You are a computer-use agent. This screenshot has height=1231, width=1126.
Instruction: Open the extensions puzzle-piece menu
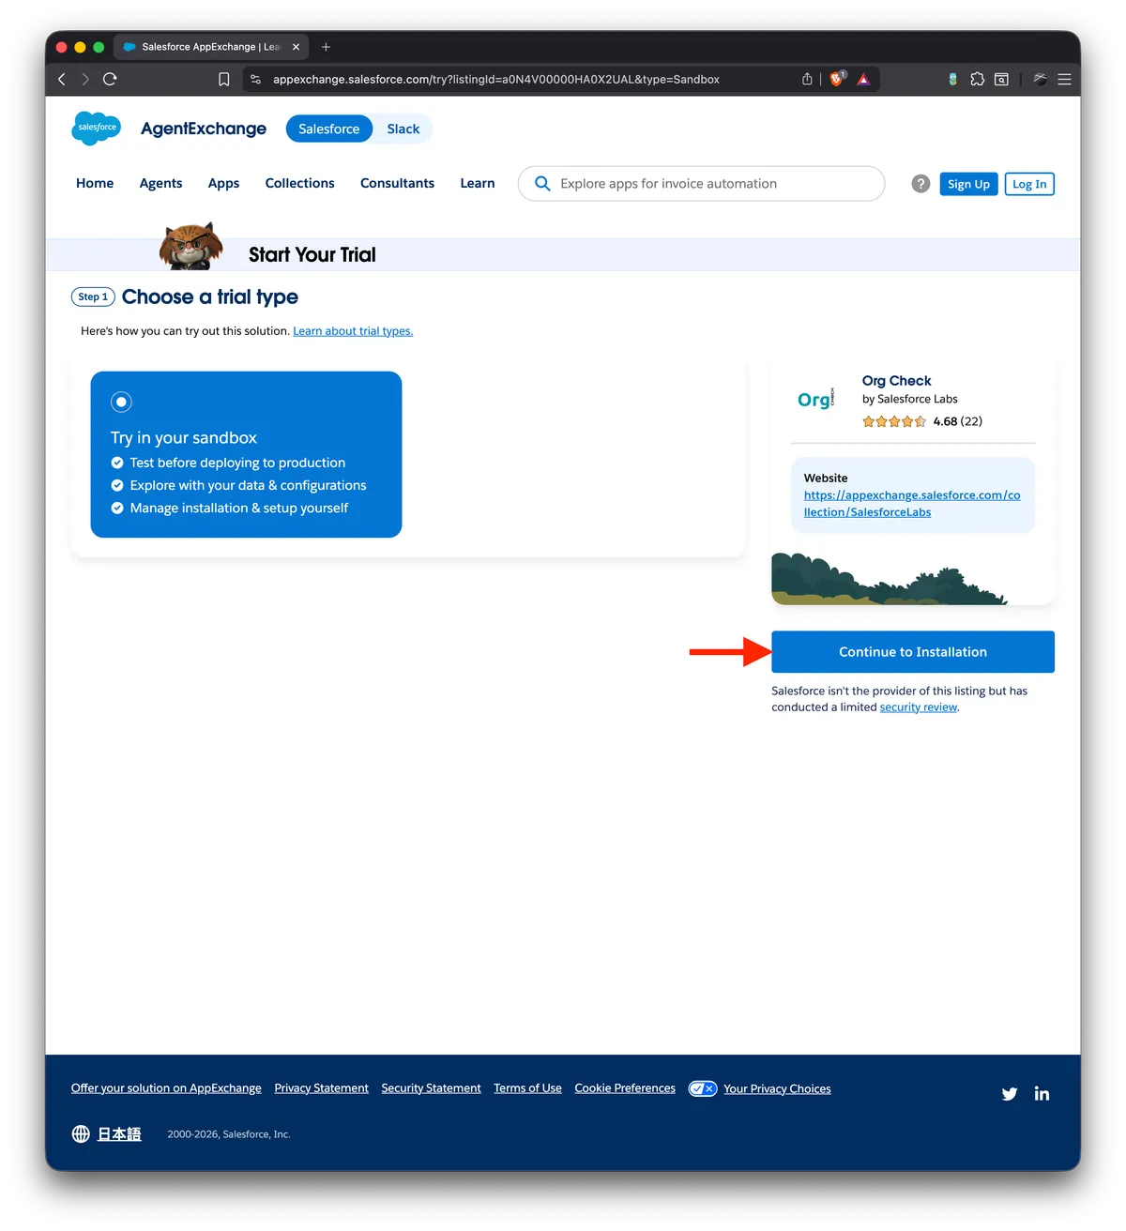977,80
